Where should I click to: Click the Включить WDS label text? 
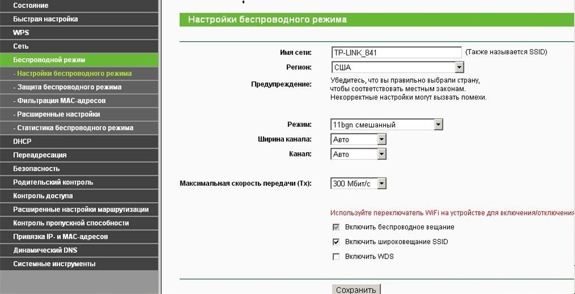pos(369,257)
